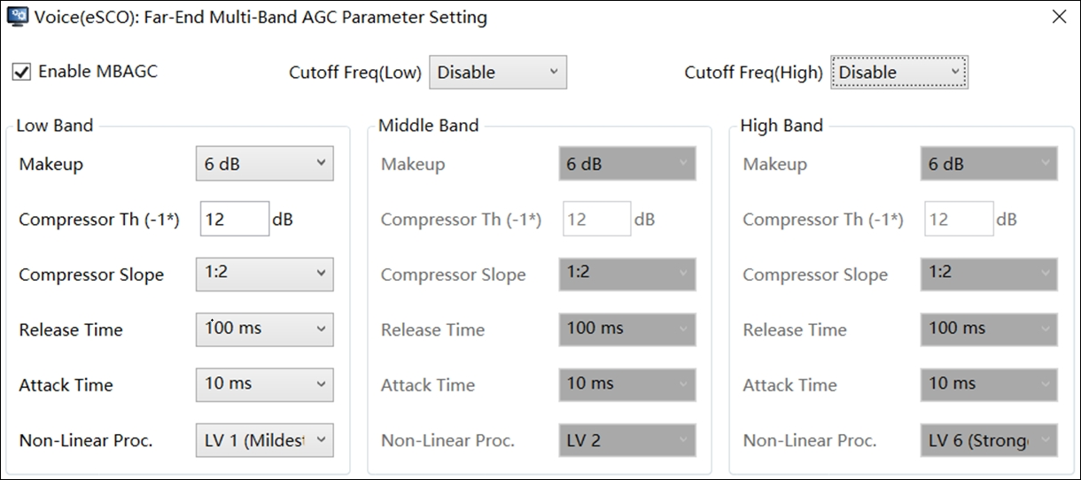1081x480 pixels.
Task: Open Cutoff Freq(High) dropdown
Action: point(898,73)
